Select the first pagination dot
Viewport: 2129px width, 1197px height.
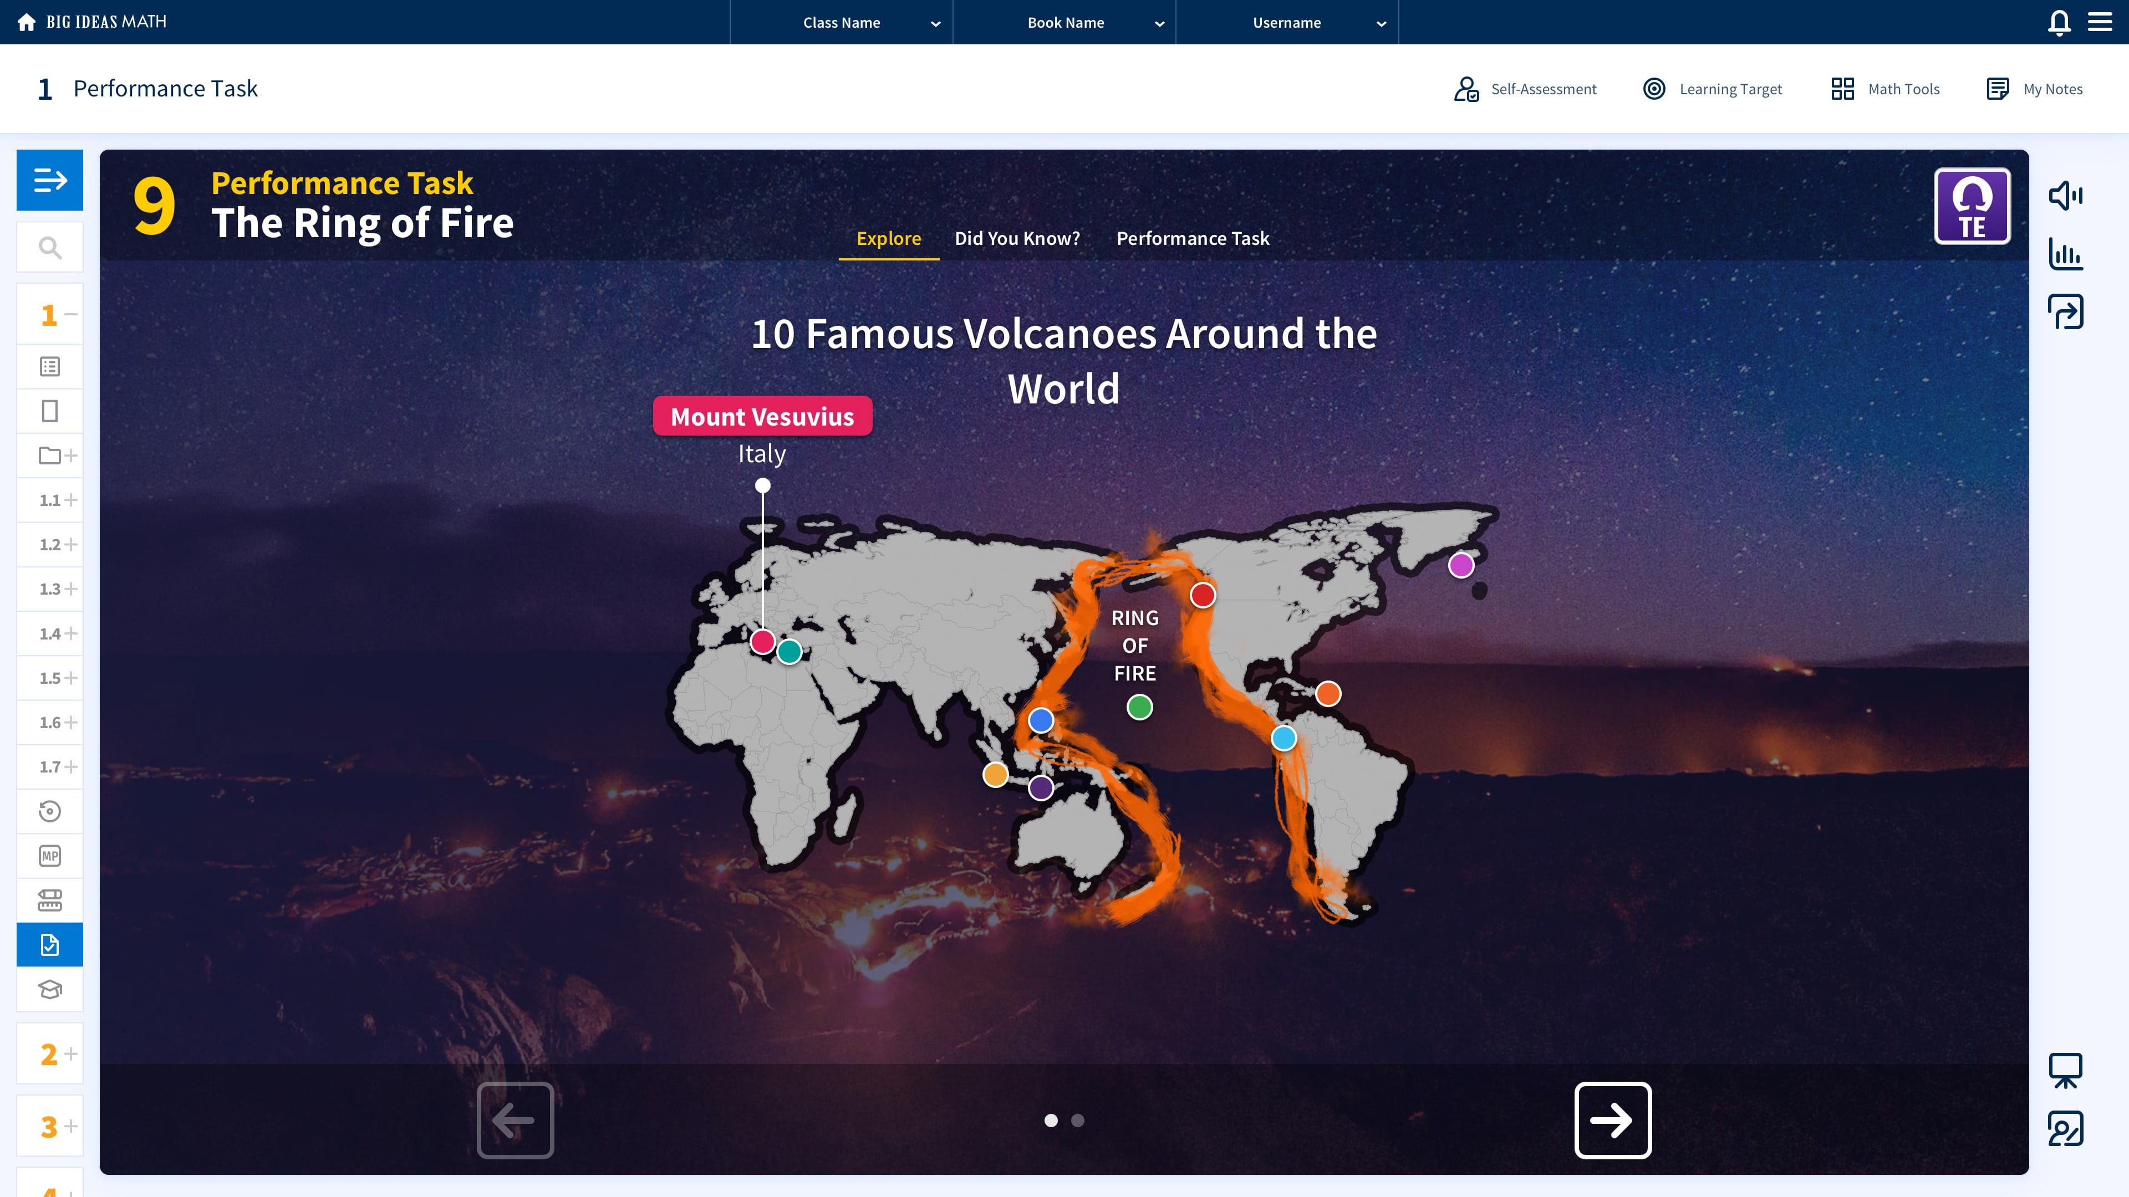point(1051,1120)
